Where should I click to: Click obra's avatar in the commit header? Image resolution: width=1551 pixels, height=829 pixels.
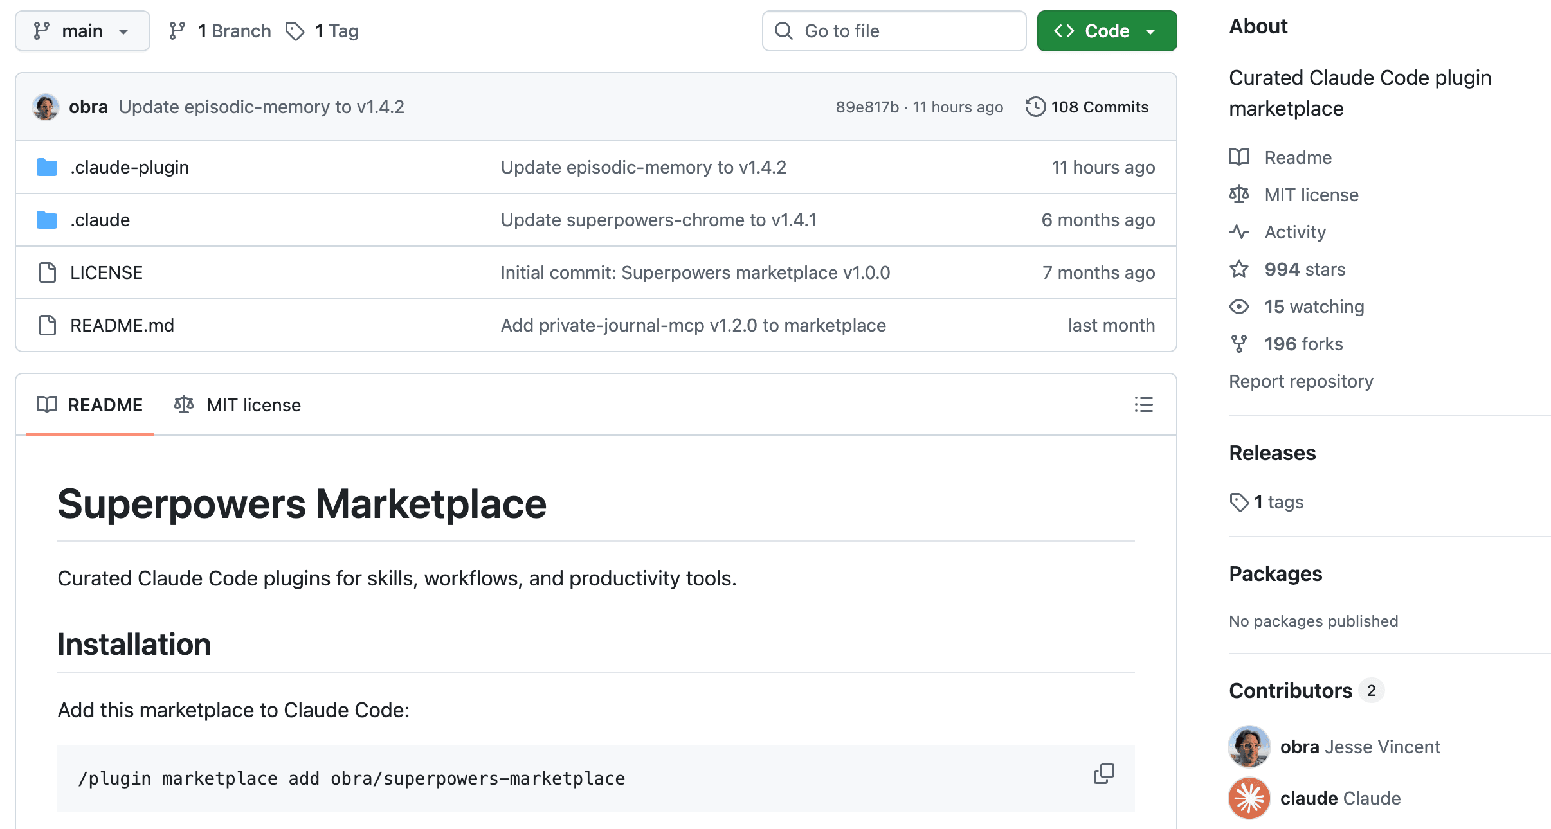pyautogui.click(x=46, y=107)
